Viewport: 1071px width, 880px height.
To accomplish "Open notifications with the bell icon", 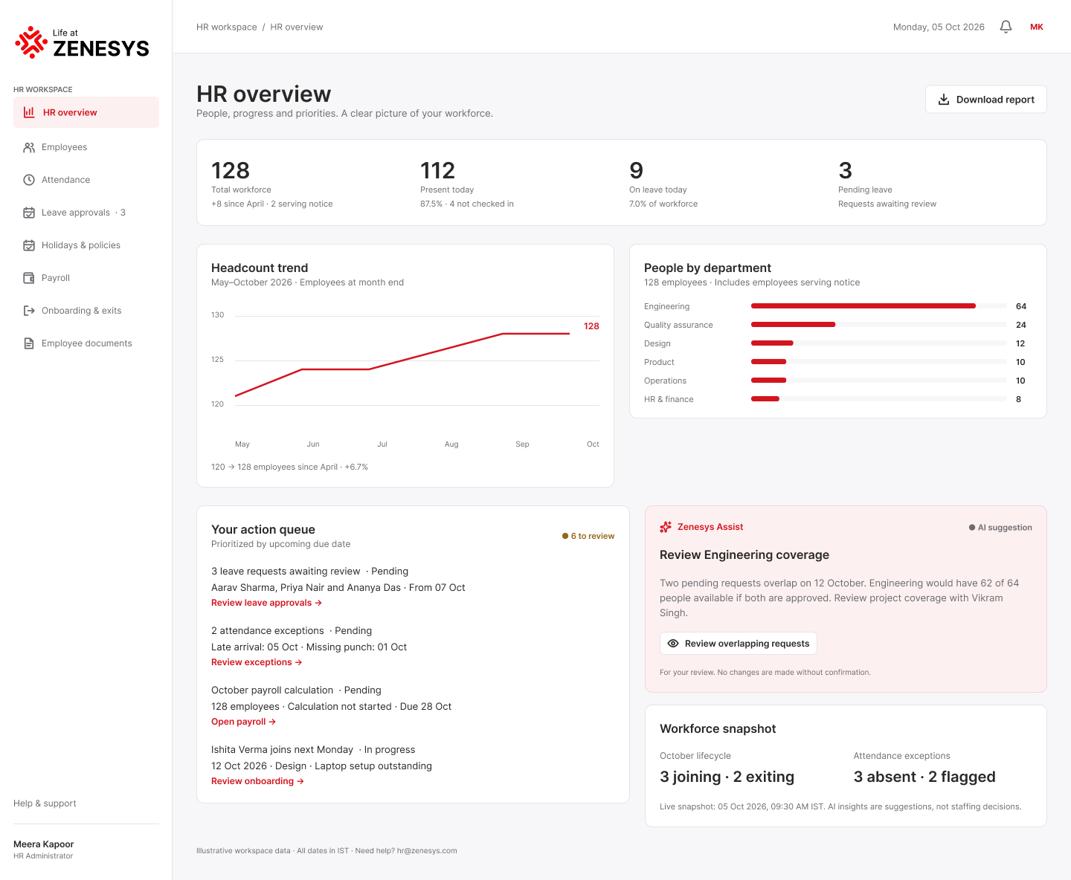I will 1006,27.
